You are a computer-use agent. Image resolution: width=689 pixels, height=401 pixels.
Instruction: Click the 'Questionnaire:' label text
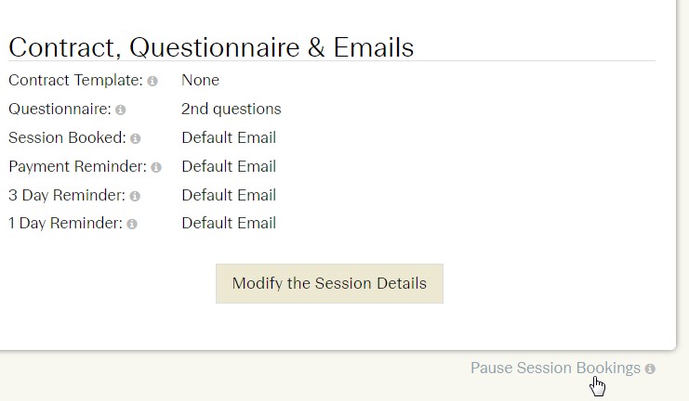[60, 109]
